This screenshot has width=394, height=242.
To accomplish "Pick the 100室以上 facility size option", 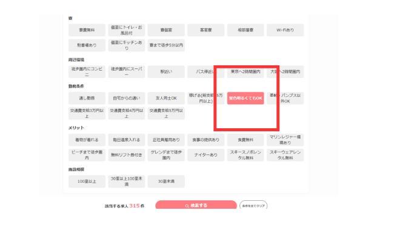I will [87, 181].
